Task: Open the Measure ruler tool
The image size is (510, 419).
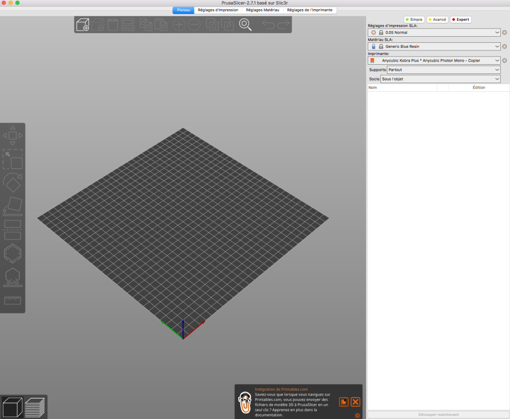Action: tap(13, 300)
